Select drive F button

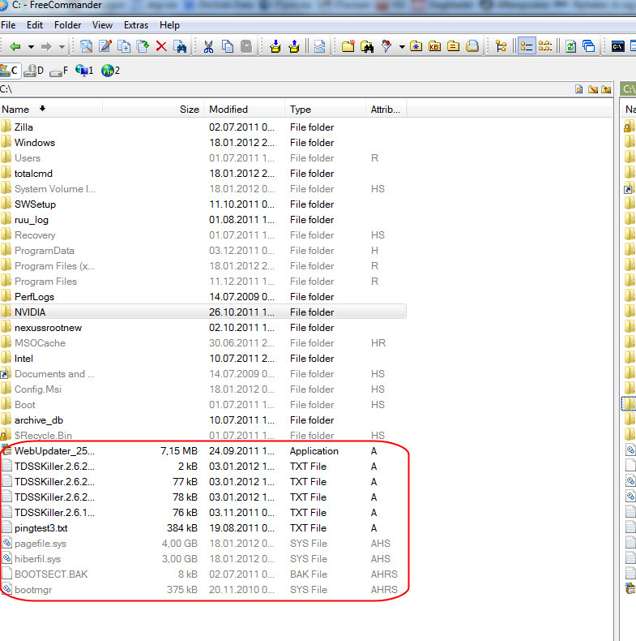pyautogui.click(x=59, y=71)
